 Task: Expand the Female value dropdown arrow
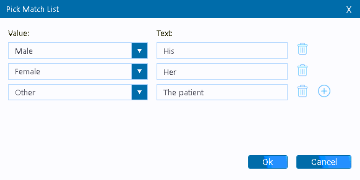(139, 72)
